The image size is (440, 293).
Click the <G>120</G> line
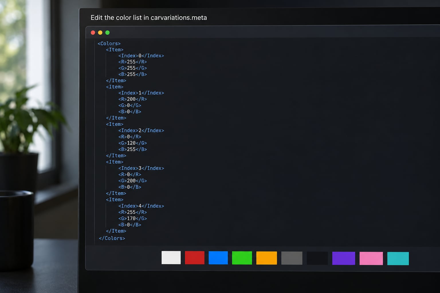tap(133, 143)
